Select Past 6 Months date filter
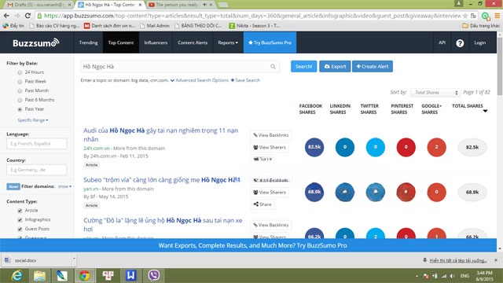The width and height of the screenshot is (503, 283). click(20, 100)
